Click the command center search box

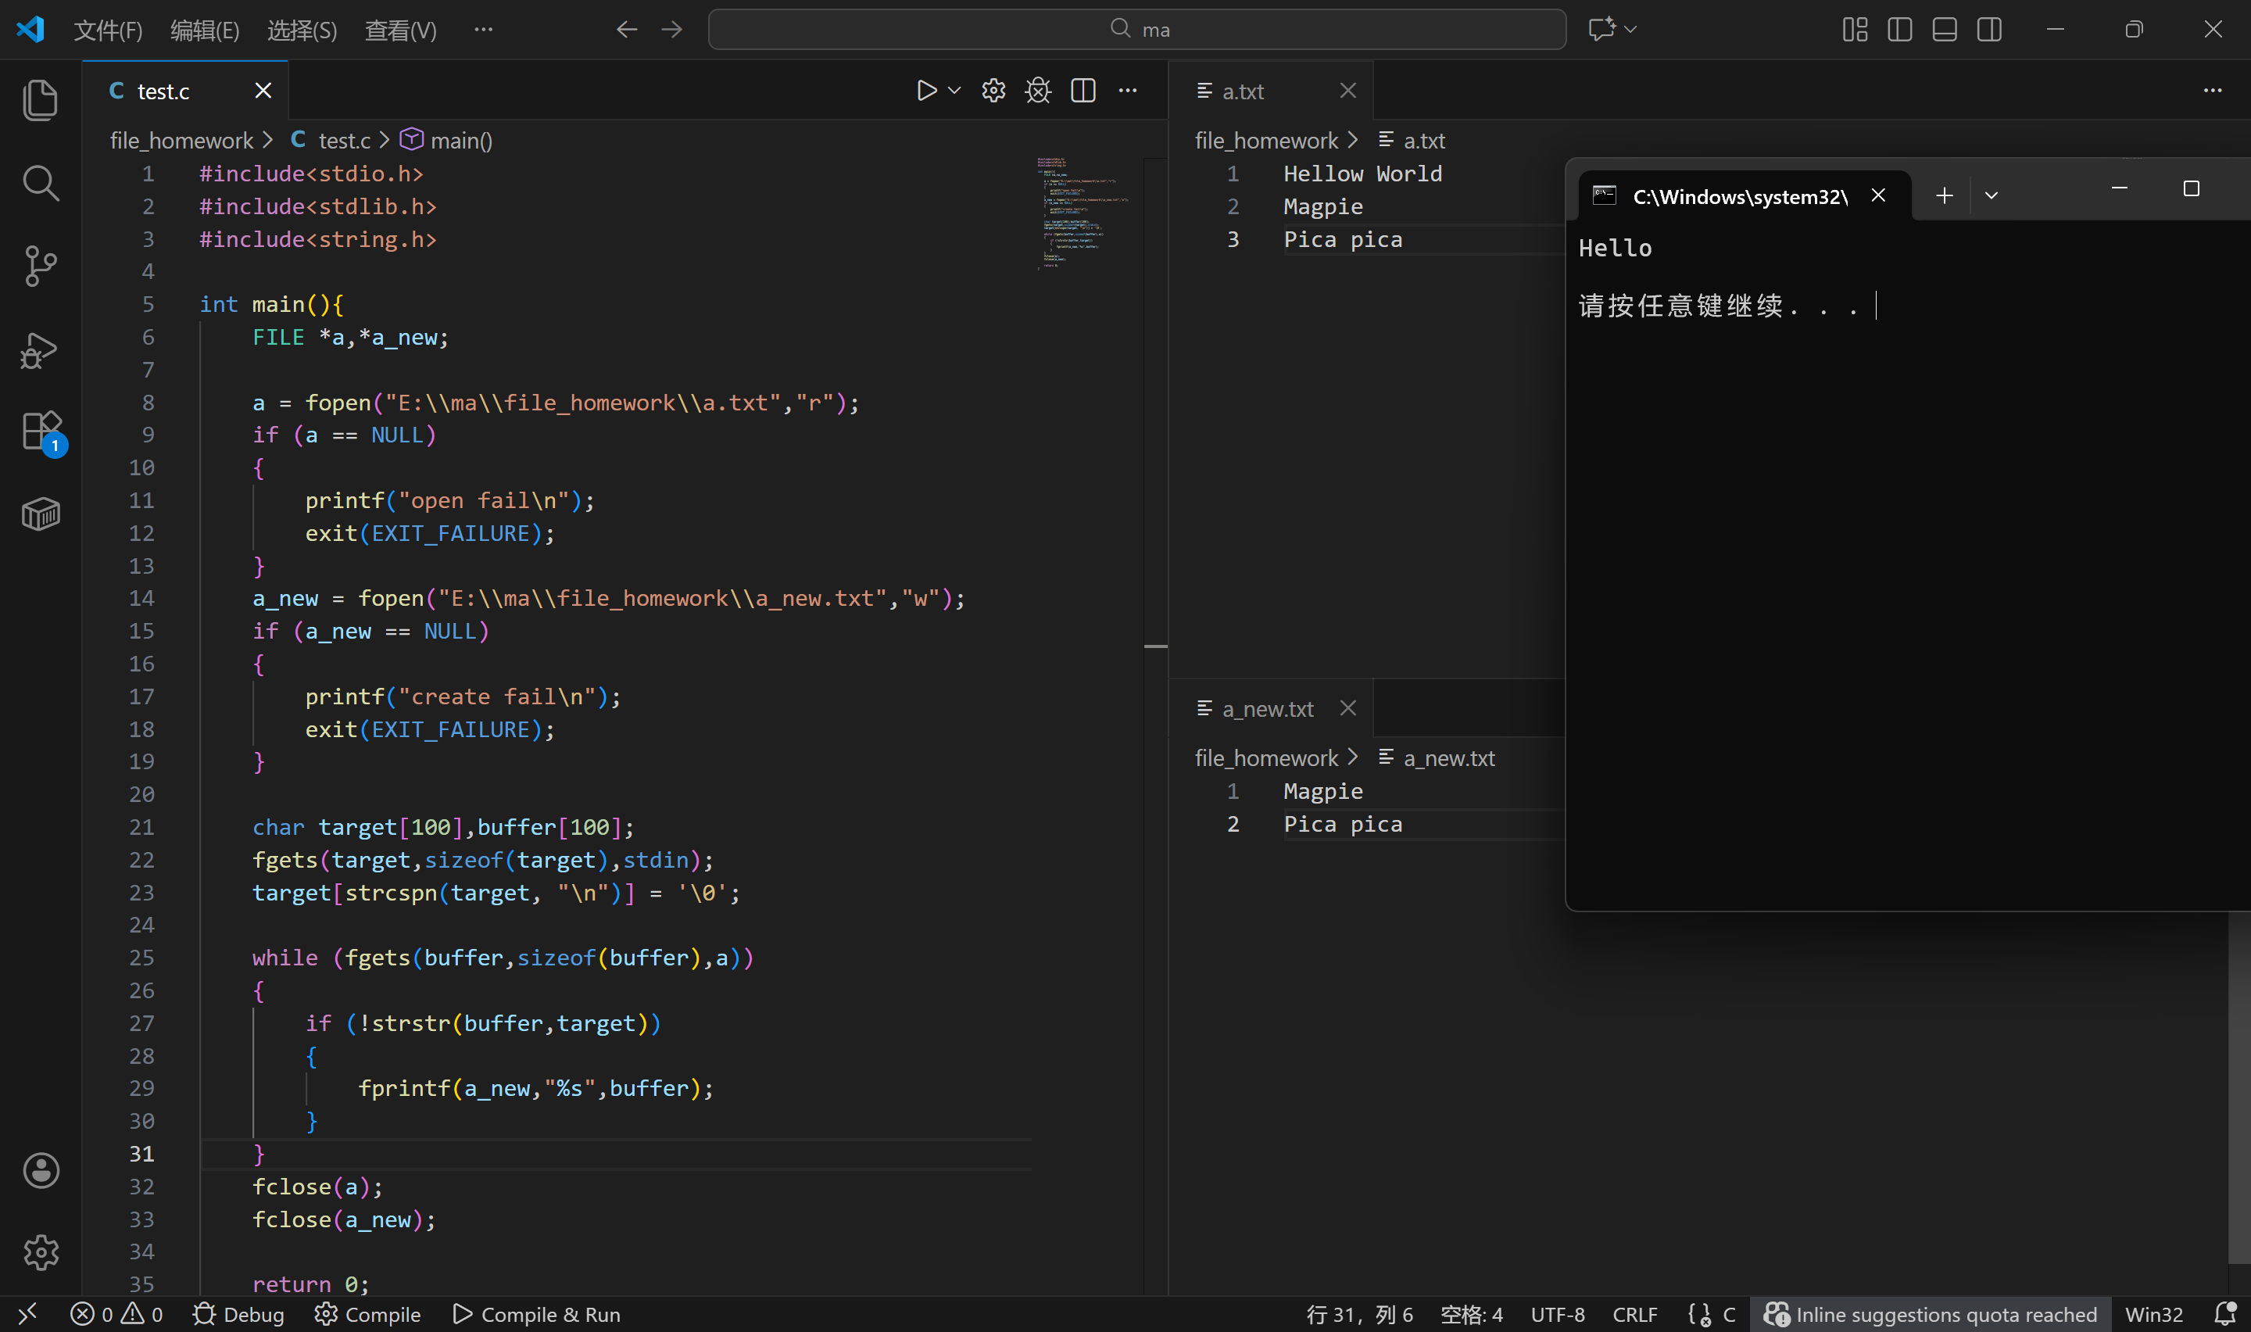(x=1136, y=30)
